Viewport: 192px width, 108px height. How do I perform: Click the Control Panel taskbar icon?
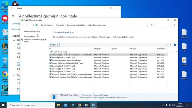93,105
